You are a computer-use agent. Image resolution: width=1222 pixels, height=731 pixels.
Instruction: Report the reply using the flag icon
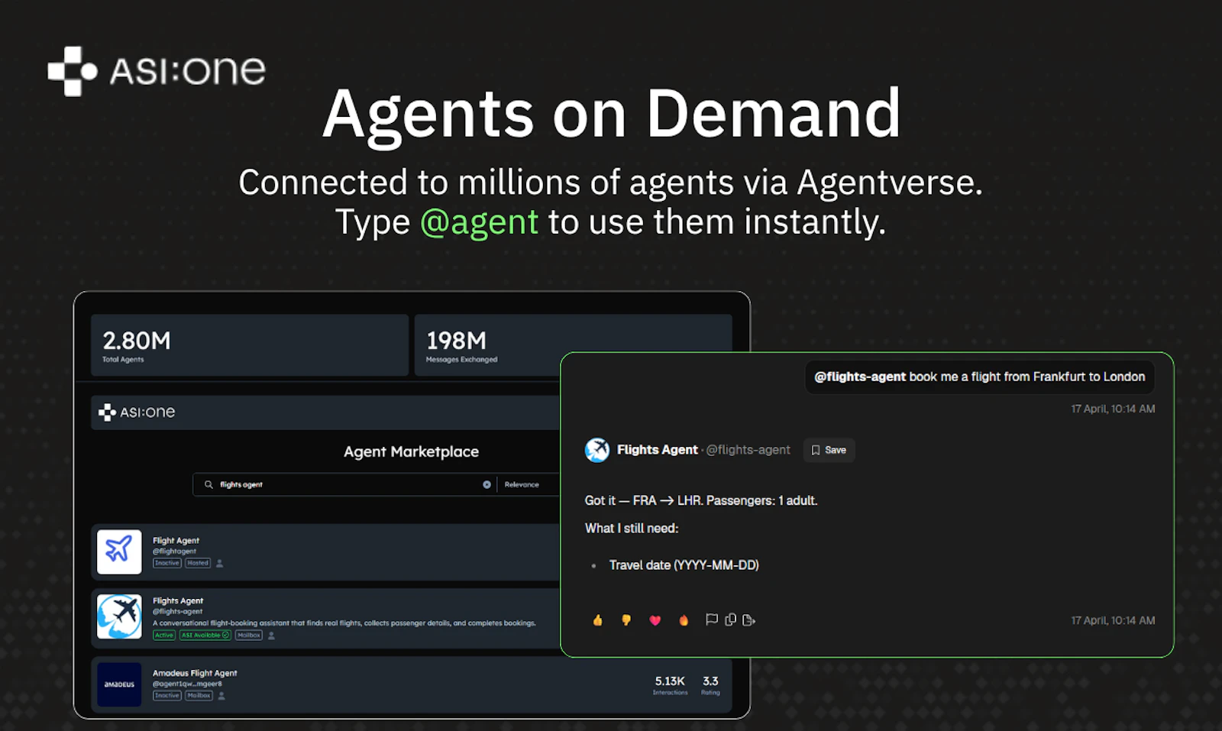712,619
